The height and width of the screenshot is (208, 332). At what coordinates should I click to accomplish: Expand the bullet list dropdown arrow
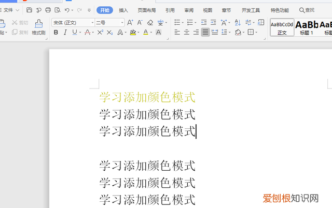point(183,23)
